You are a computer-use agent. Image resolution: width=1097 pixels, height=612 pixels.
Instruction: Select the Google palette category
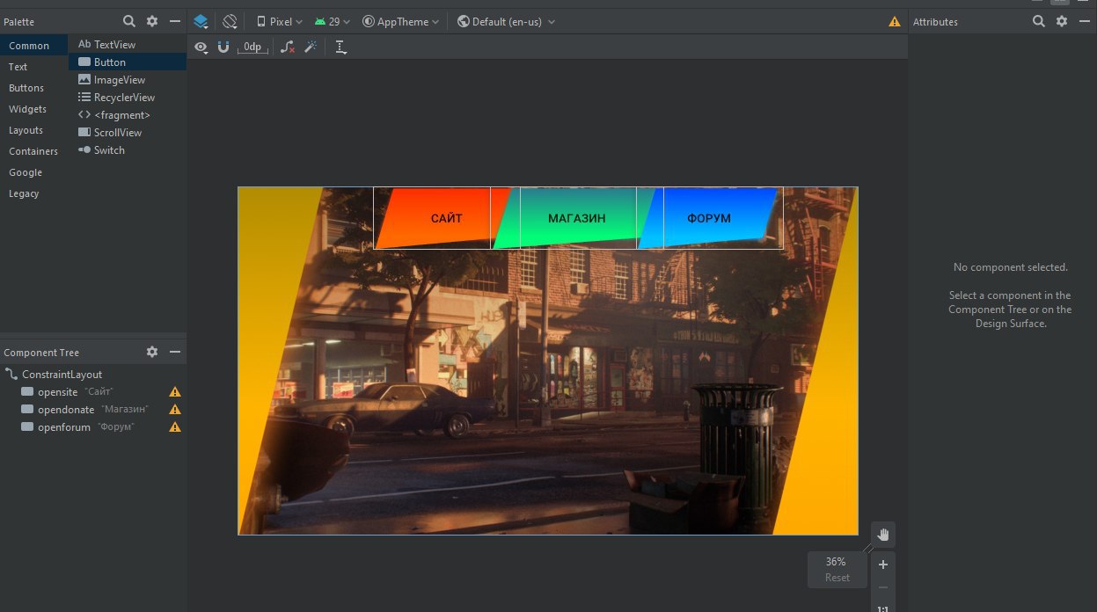[34, 172]
